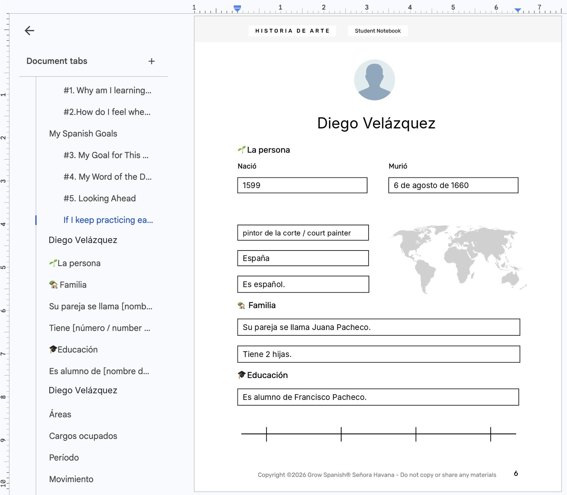
Task: Open 'Es alumno de [nombre d...' outline item
Action: (x=99, y=372)
